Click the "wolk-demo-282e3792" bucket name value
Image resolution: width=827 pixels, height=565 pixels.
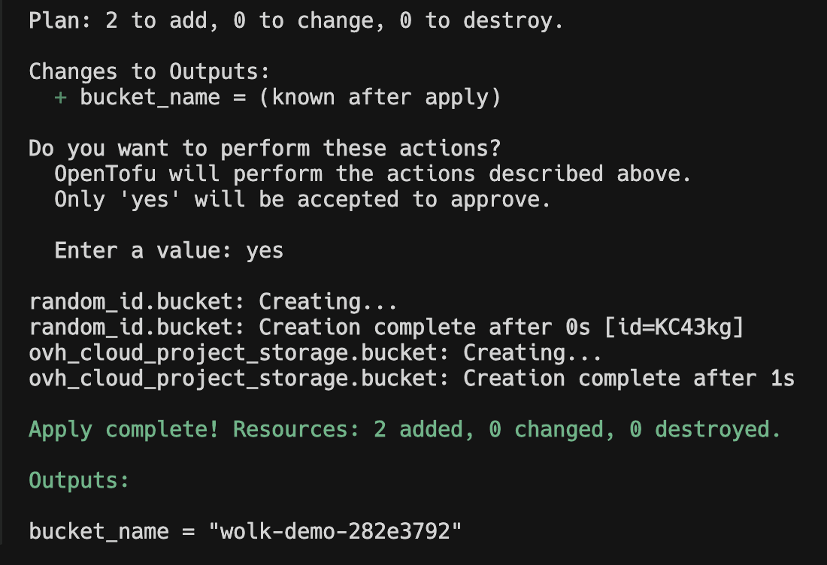[335, 531]
